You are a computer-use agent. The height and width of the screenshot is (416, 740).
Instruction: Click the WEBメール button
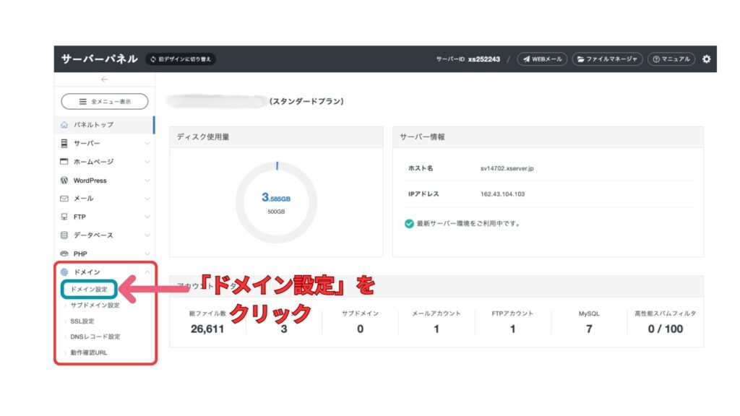542,59
